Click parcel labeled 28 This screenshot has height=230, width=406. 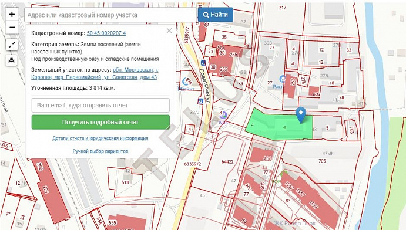341,97
